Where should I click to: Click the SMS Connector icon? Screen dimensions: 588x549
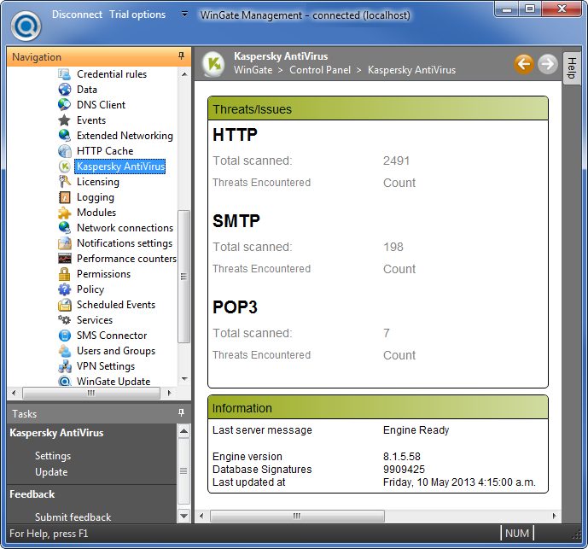coord(65,336)
